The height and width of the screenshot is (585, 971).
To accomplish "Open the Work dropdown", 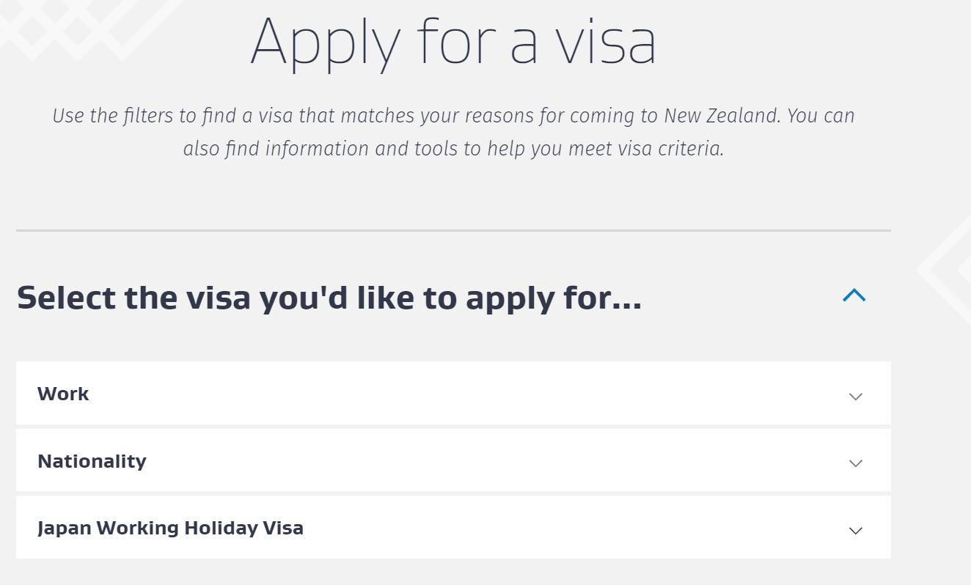I will point(452,393).
